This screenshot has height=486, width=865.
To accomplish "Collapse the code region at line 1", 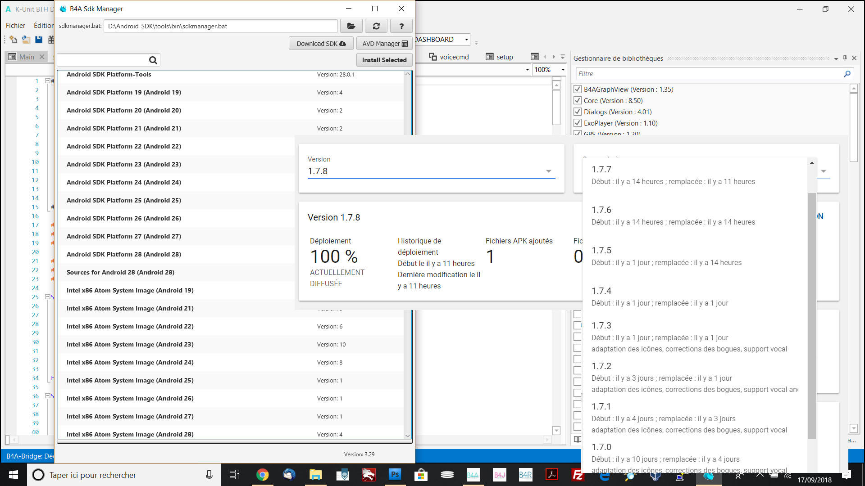I will (x=47, y=81).
